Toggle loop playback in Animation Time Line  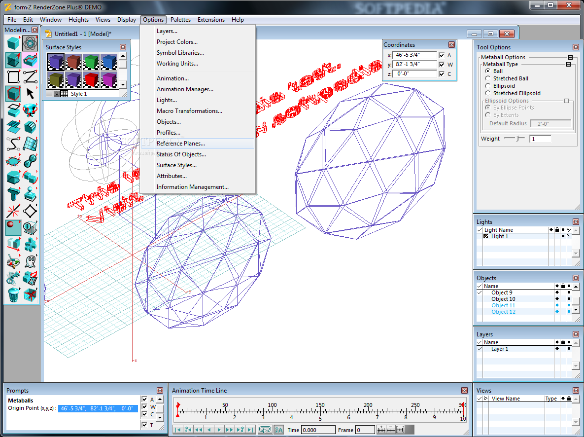point(265,430)
